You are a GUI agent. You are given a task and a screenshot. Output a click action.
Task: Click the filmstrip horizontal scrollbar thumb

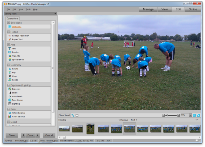point(64,137)
